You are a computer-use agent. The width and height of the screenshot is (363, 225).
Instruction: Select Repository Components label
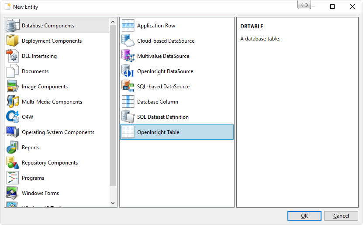pos(50,162)
